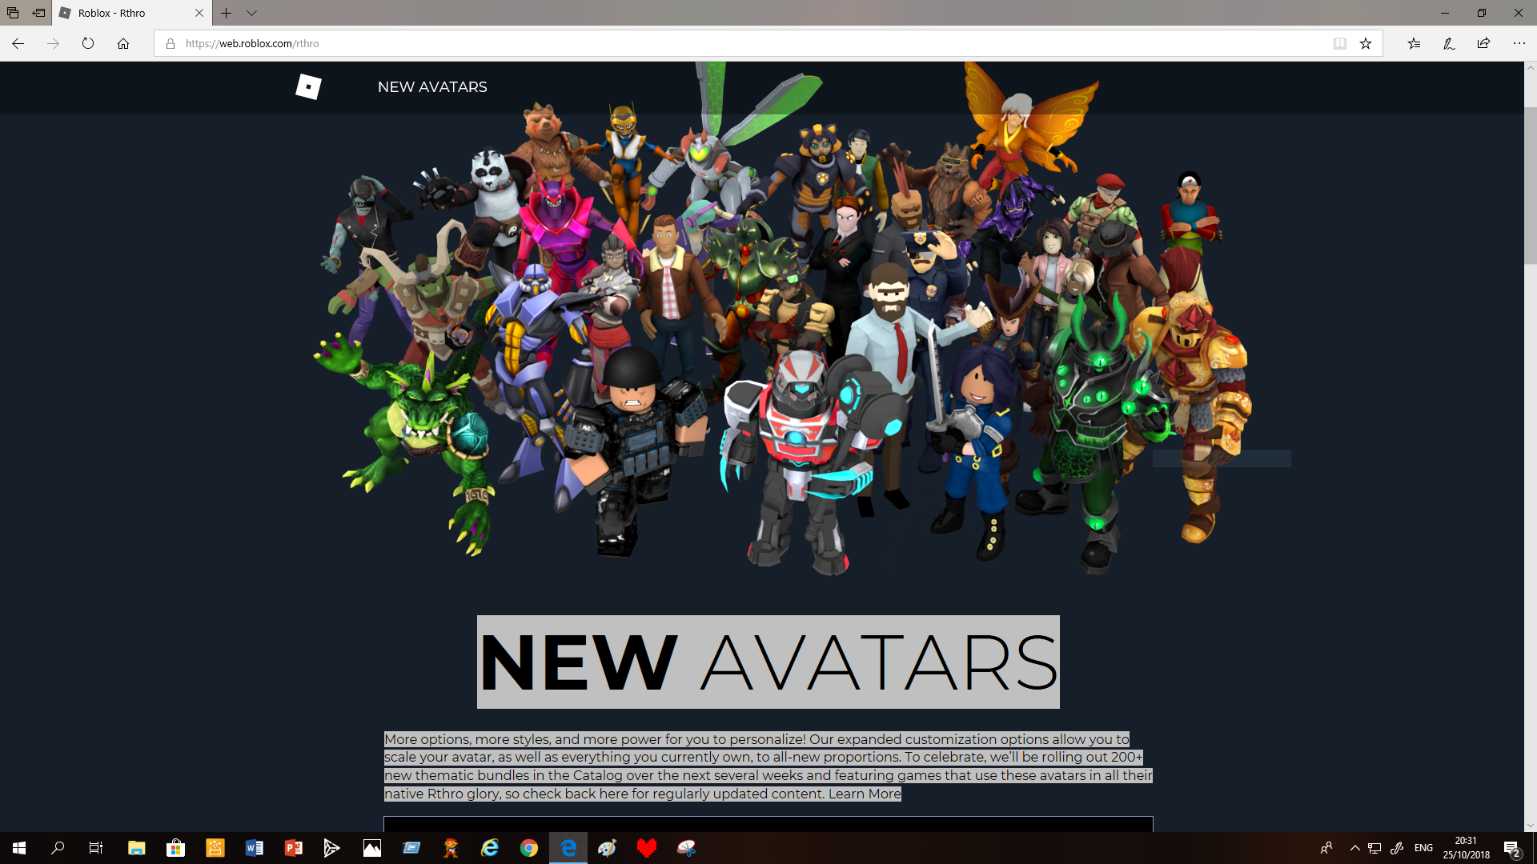The image size is (1537, 864).
Task: Click NEW AVATARS header link
Action: click(x=432, y=86)
